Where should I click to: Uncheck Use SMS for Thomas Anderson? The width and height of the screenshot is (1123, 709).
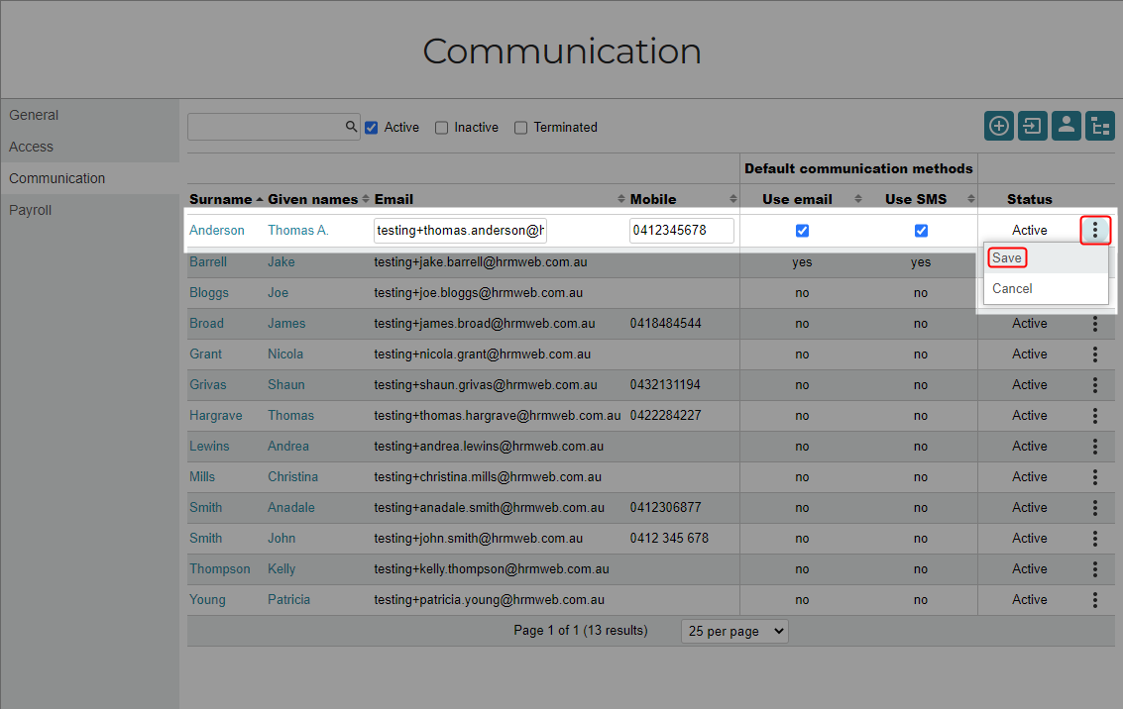pyautogui.click(x=921, y=231)
